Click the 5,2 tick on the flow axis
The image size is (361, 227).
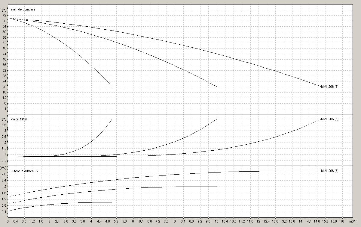click(116, 222)
